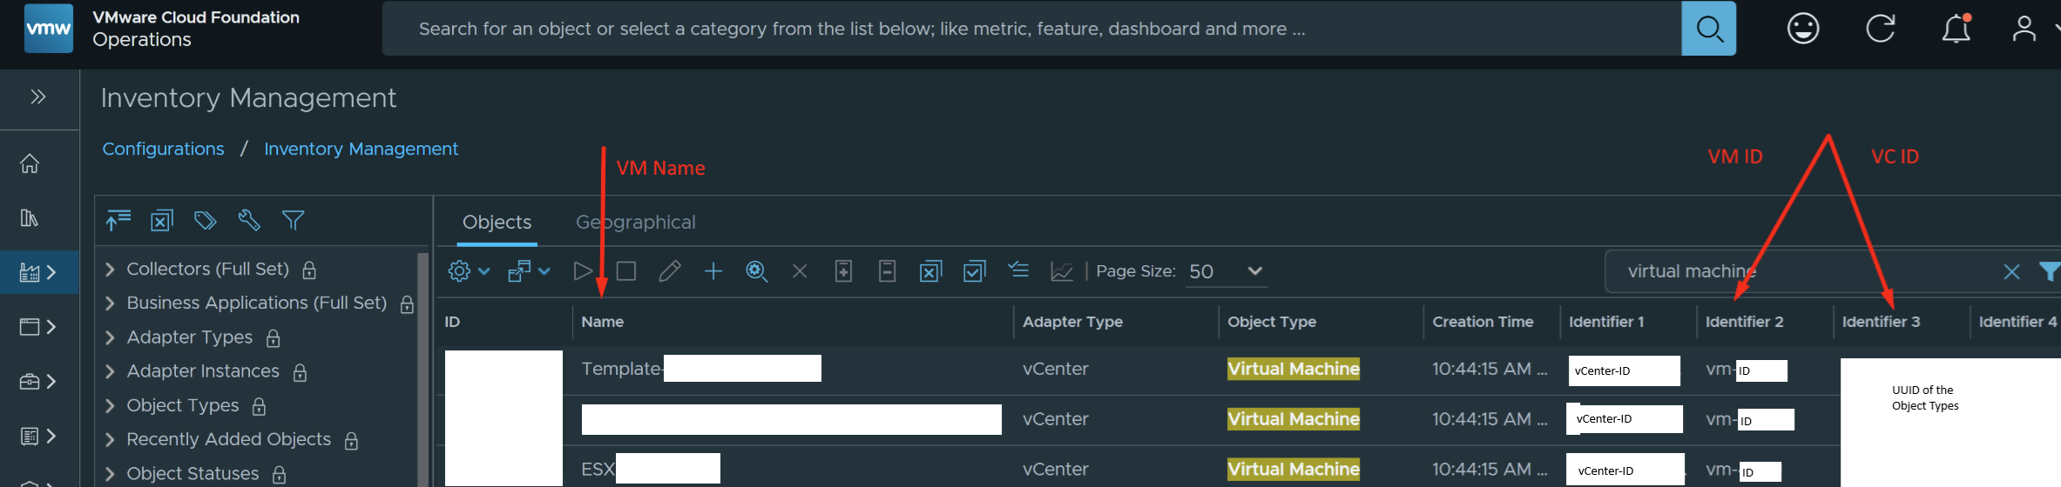Image resolution: width=2061 pixels, height=487 pixels.
Task: Click the top global search field
Action: 1028,29
